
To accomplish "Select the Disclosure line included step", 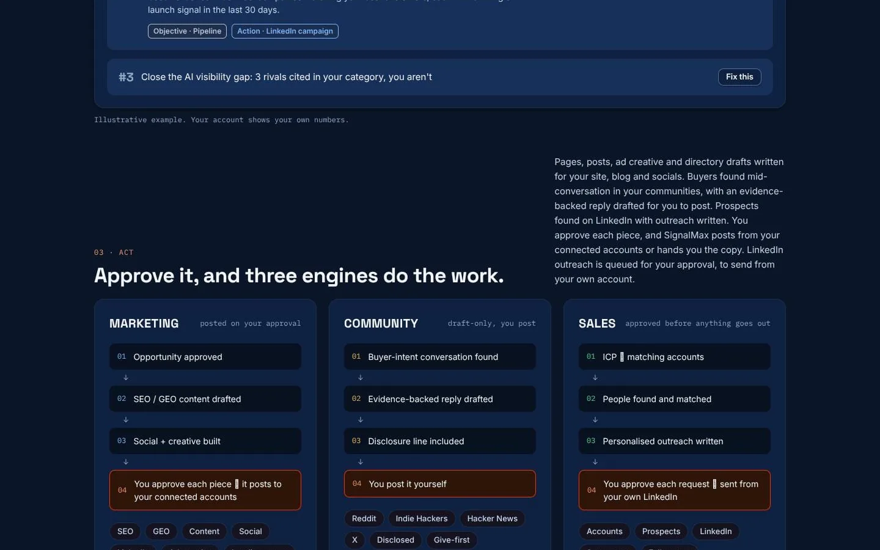I will [x=440, y=441].
